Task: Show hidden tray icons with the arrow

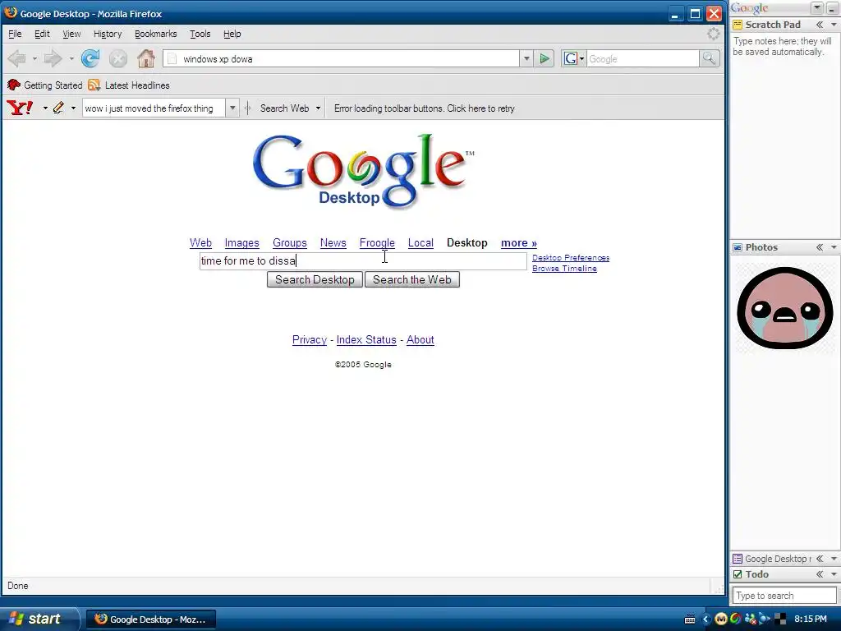Action: [x=705, y=619]
